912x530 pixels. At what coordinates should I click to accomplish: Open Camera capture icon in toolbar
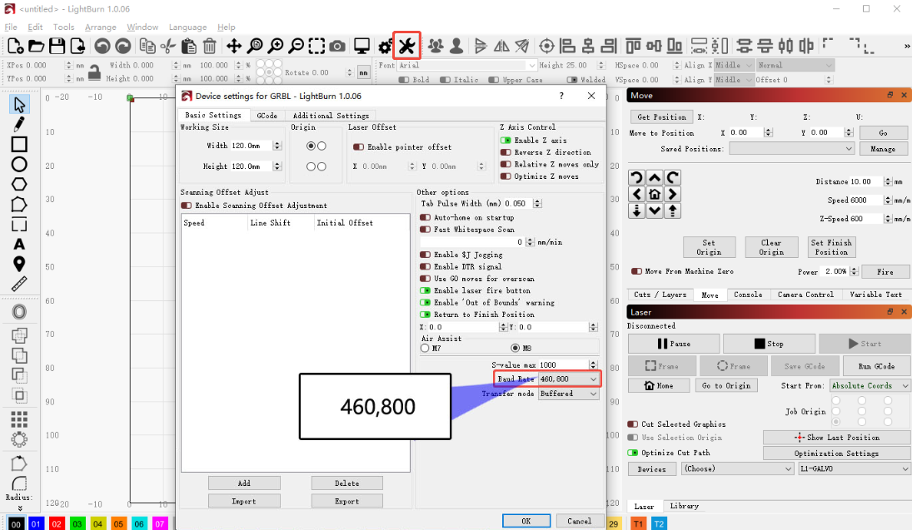pyautogui.click(x=337, y=46)
